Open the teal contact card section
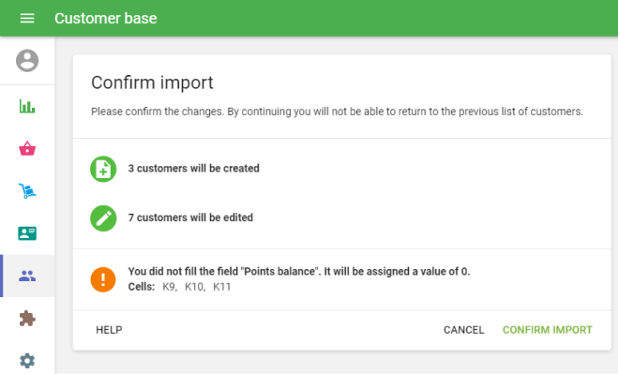 point(27,233)
